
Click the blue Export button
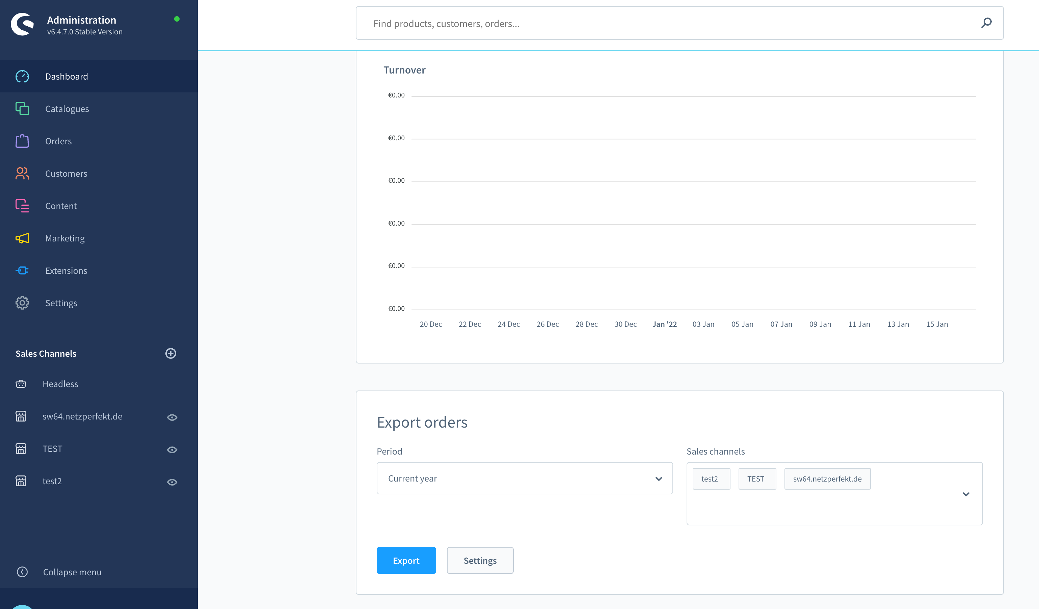pos(406,560)
